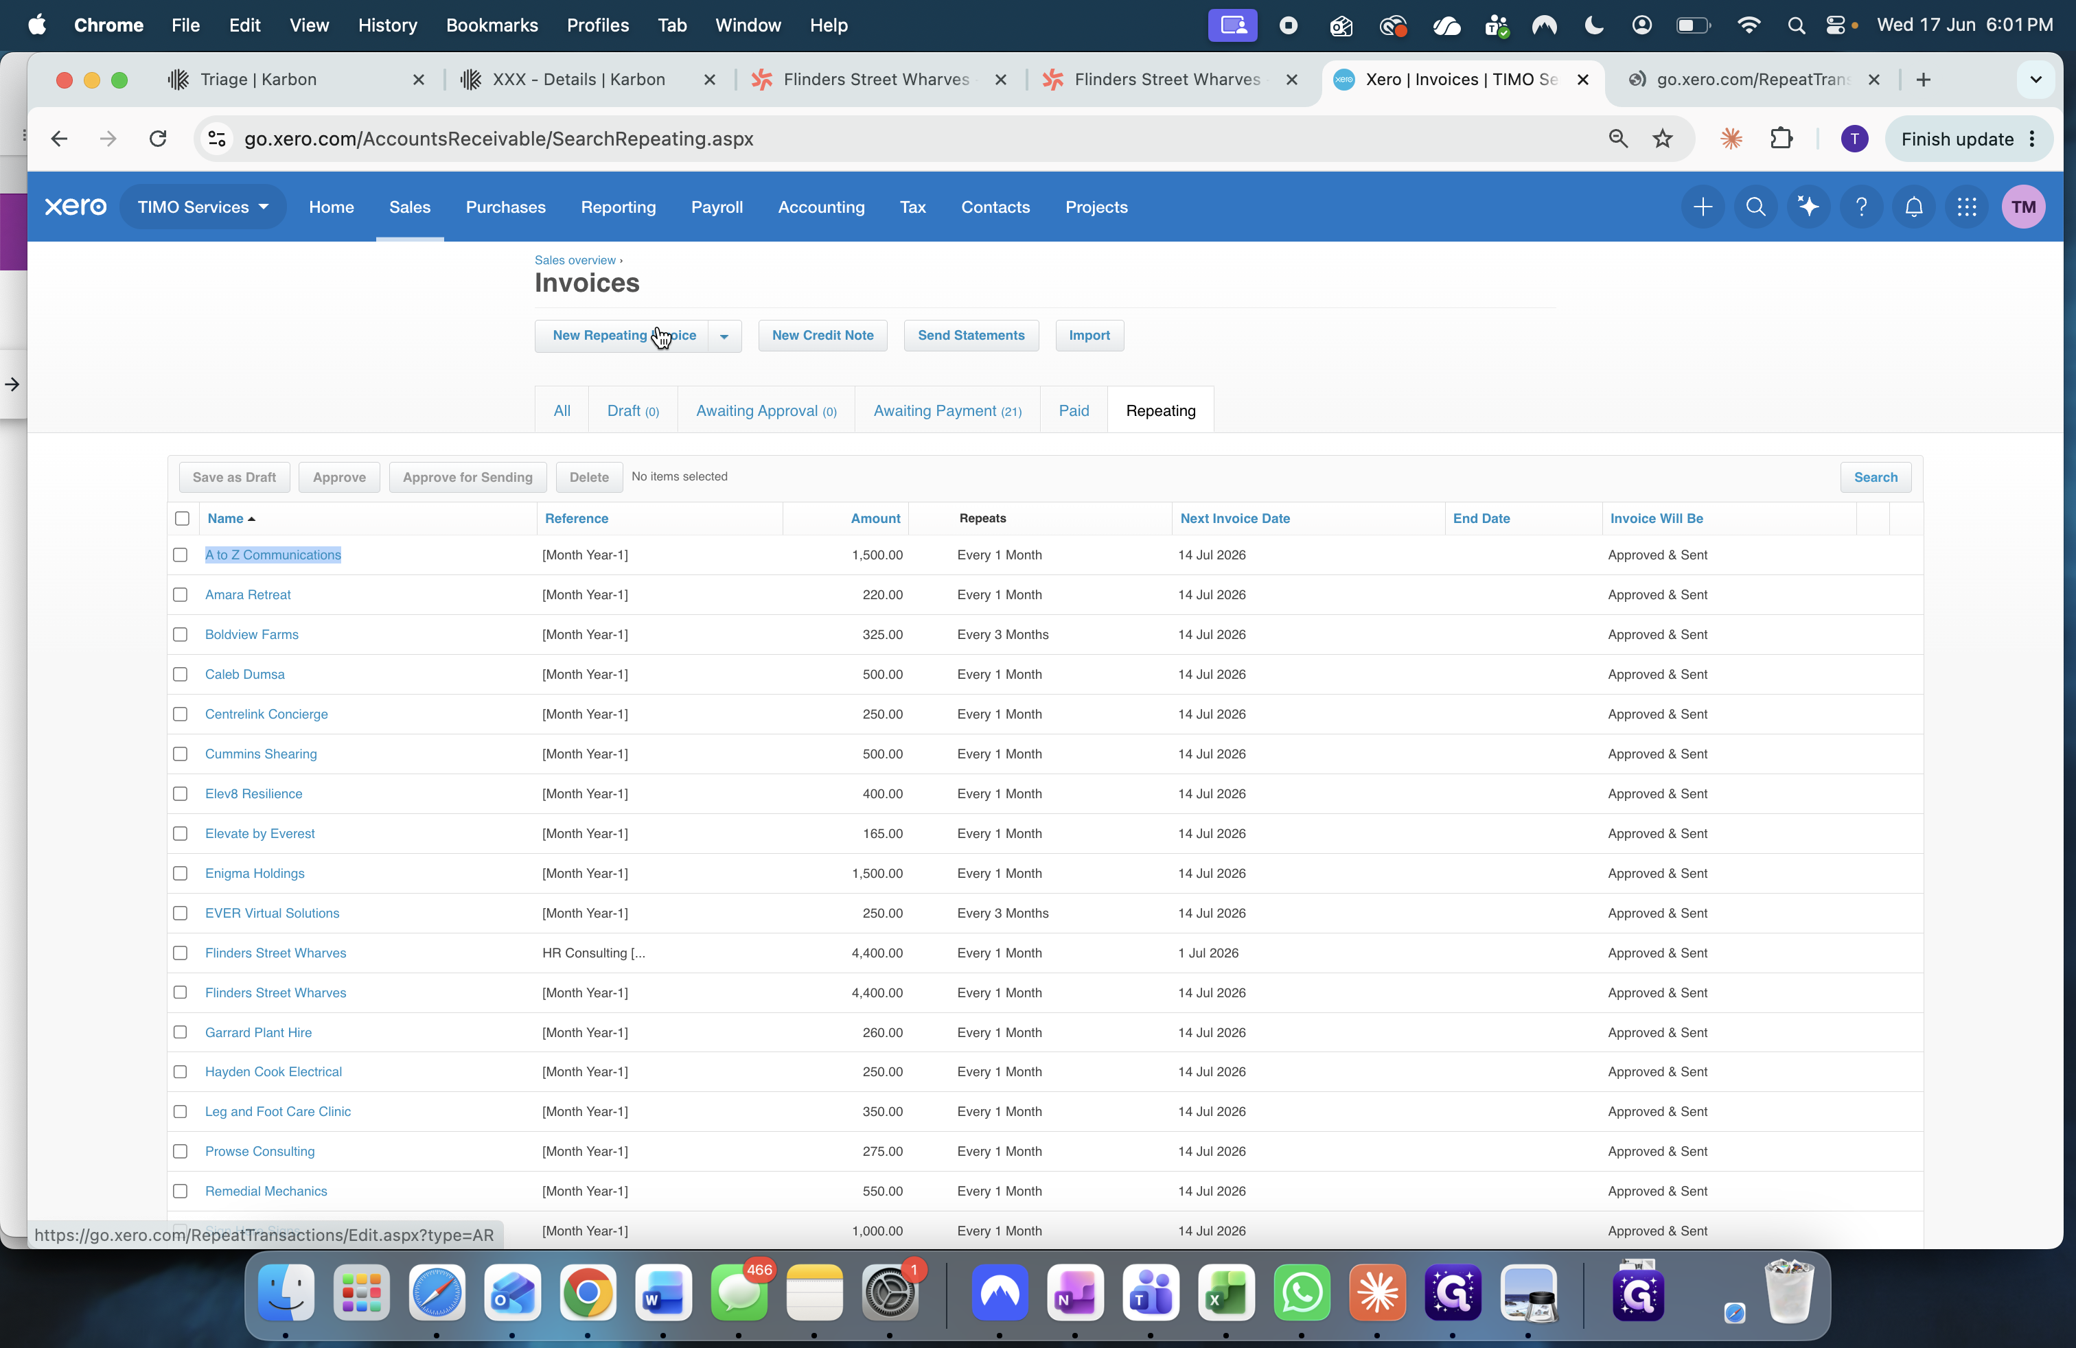Open the Xero apps grid icon
This screenshot has height=1348, width=2076.
pyautogui.click(x=1966, y=207)
